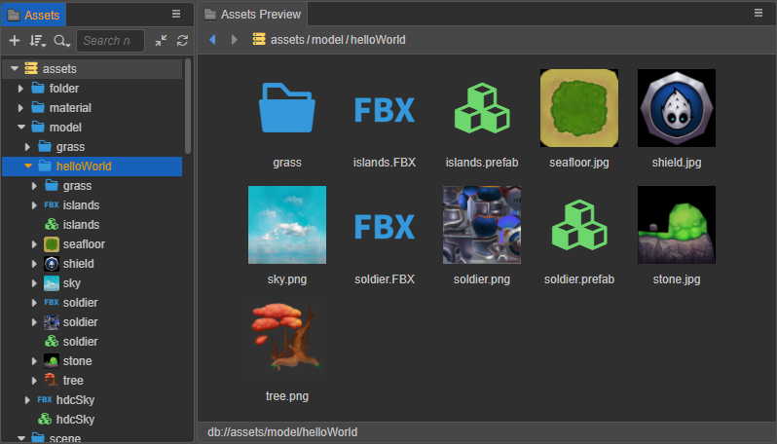Open the sort order menu
Image resolution: width=777 pixels, height=444 pixels.
tap(37, 41)
